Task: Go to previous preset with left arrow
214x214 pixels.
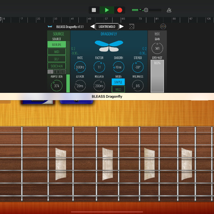Action: [x=92, y=27]
